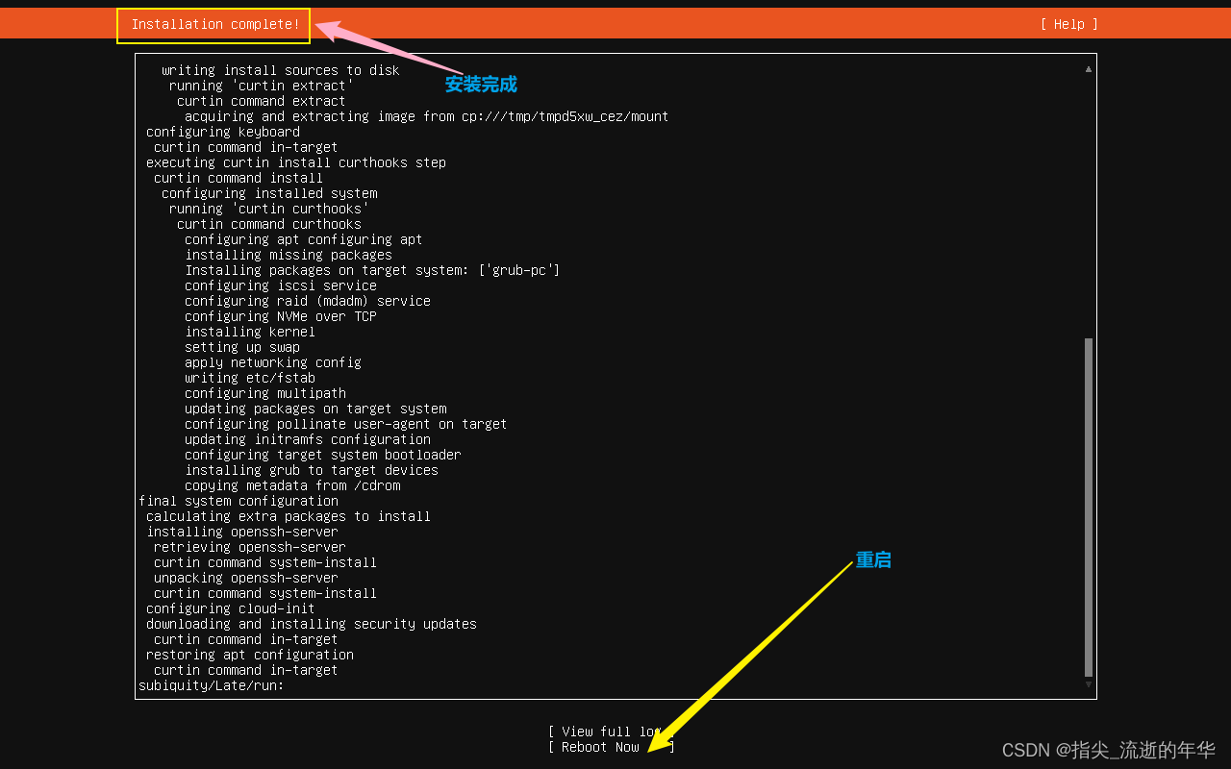
Task: Click 'copying metadata from /cdrom' line
Action: 291,485
